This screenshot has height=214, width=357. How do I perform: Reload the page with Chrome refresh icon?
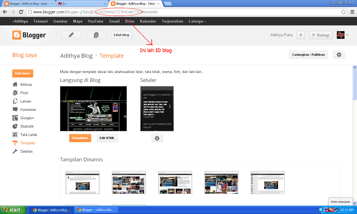coord(21,12)
